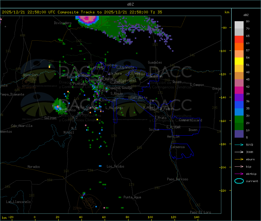This screenshot has height=221, width=261.
Task: Click the Bowen location label
Action: [x=193, y=130]
